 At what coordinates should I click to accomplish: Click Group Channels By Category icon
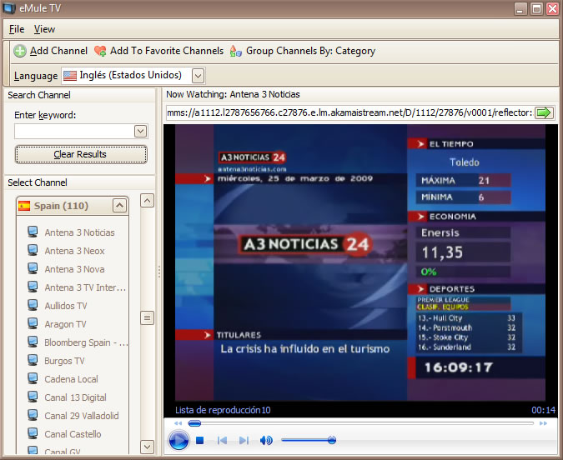(236, 51)
